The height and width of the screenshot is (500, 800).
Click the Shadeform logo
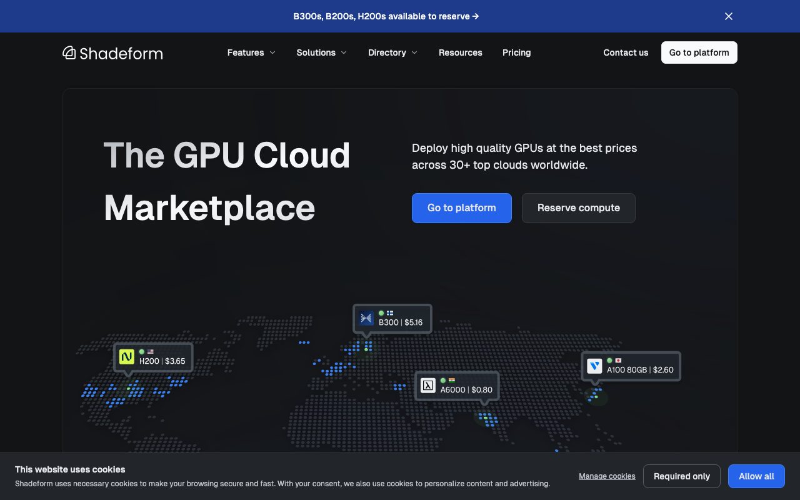[x=112, y=53]
